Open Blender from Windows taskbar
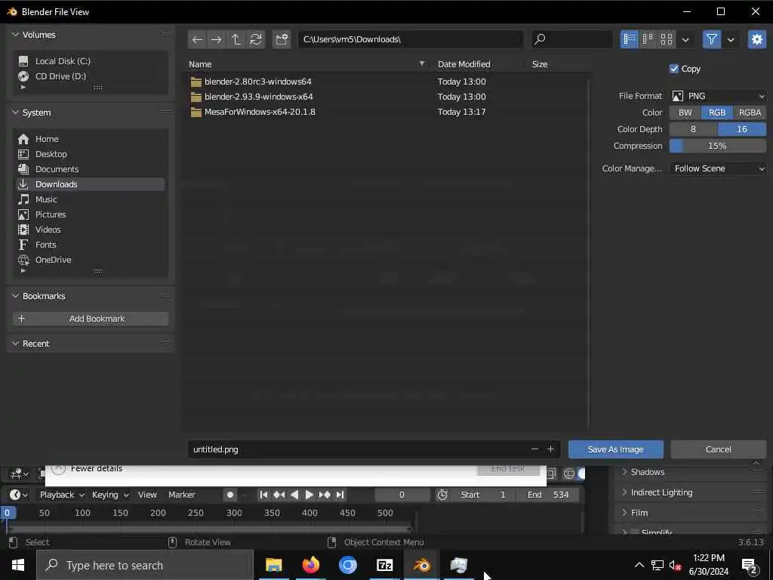This screenshot has width=773, height=580. [421, 565]
